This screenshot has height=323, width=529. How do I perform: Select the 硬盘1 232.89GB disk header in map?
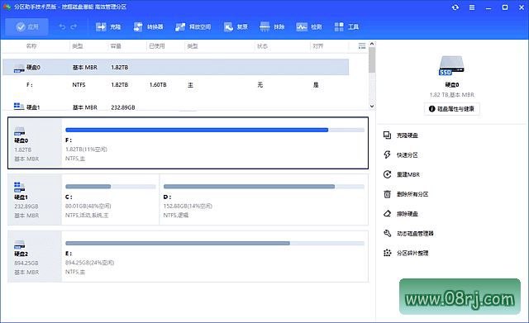click(x=35, y=200)
